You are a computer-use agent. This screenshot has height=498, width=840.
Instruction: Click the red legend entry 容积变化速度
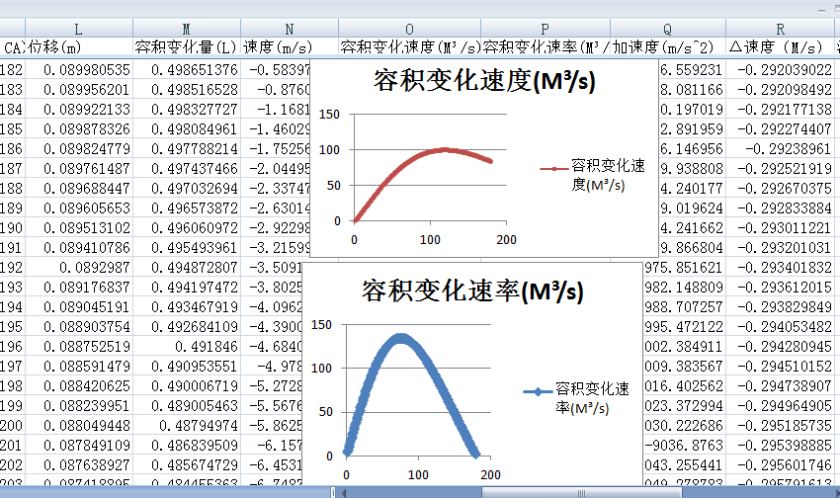click(593, 175)
